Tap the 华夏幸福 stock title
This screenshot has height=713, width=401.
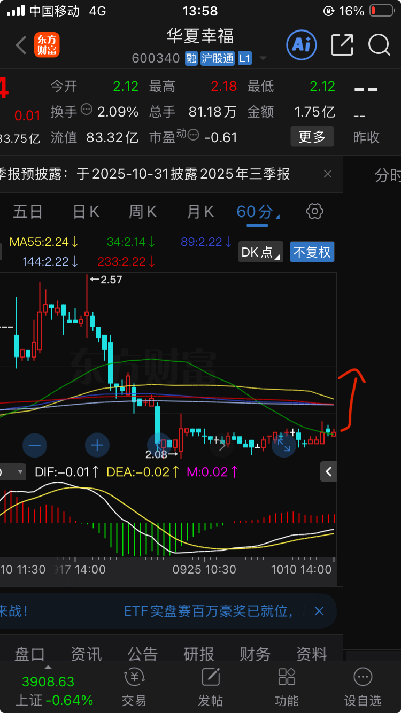point(200,36)
